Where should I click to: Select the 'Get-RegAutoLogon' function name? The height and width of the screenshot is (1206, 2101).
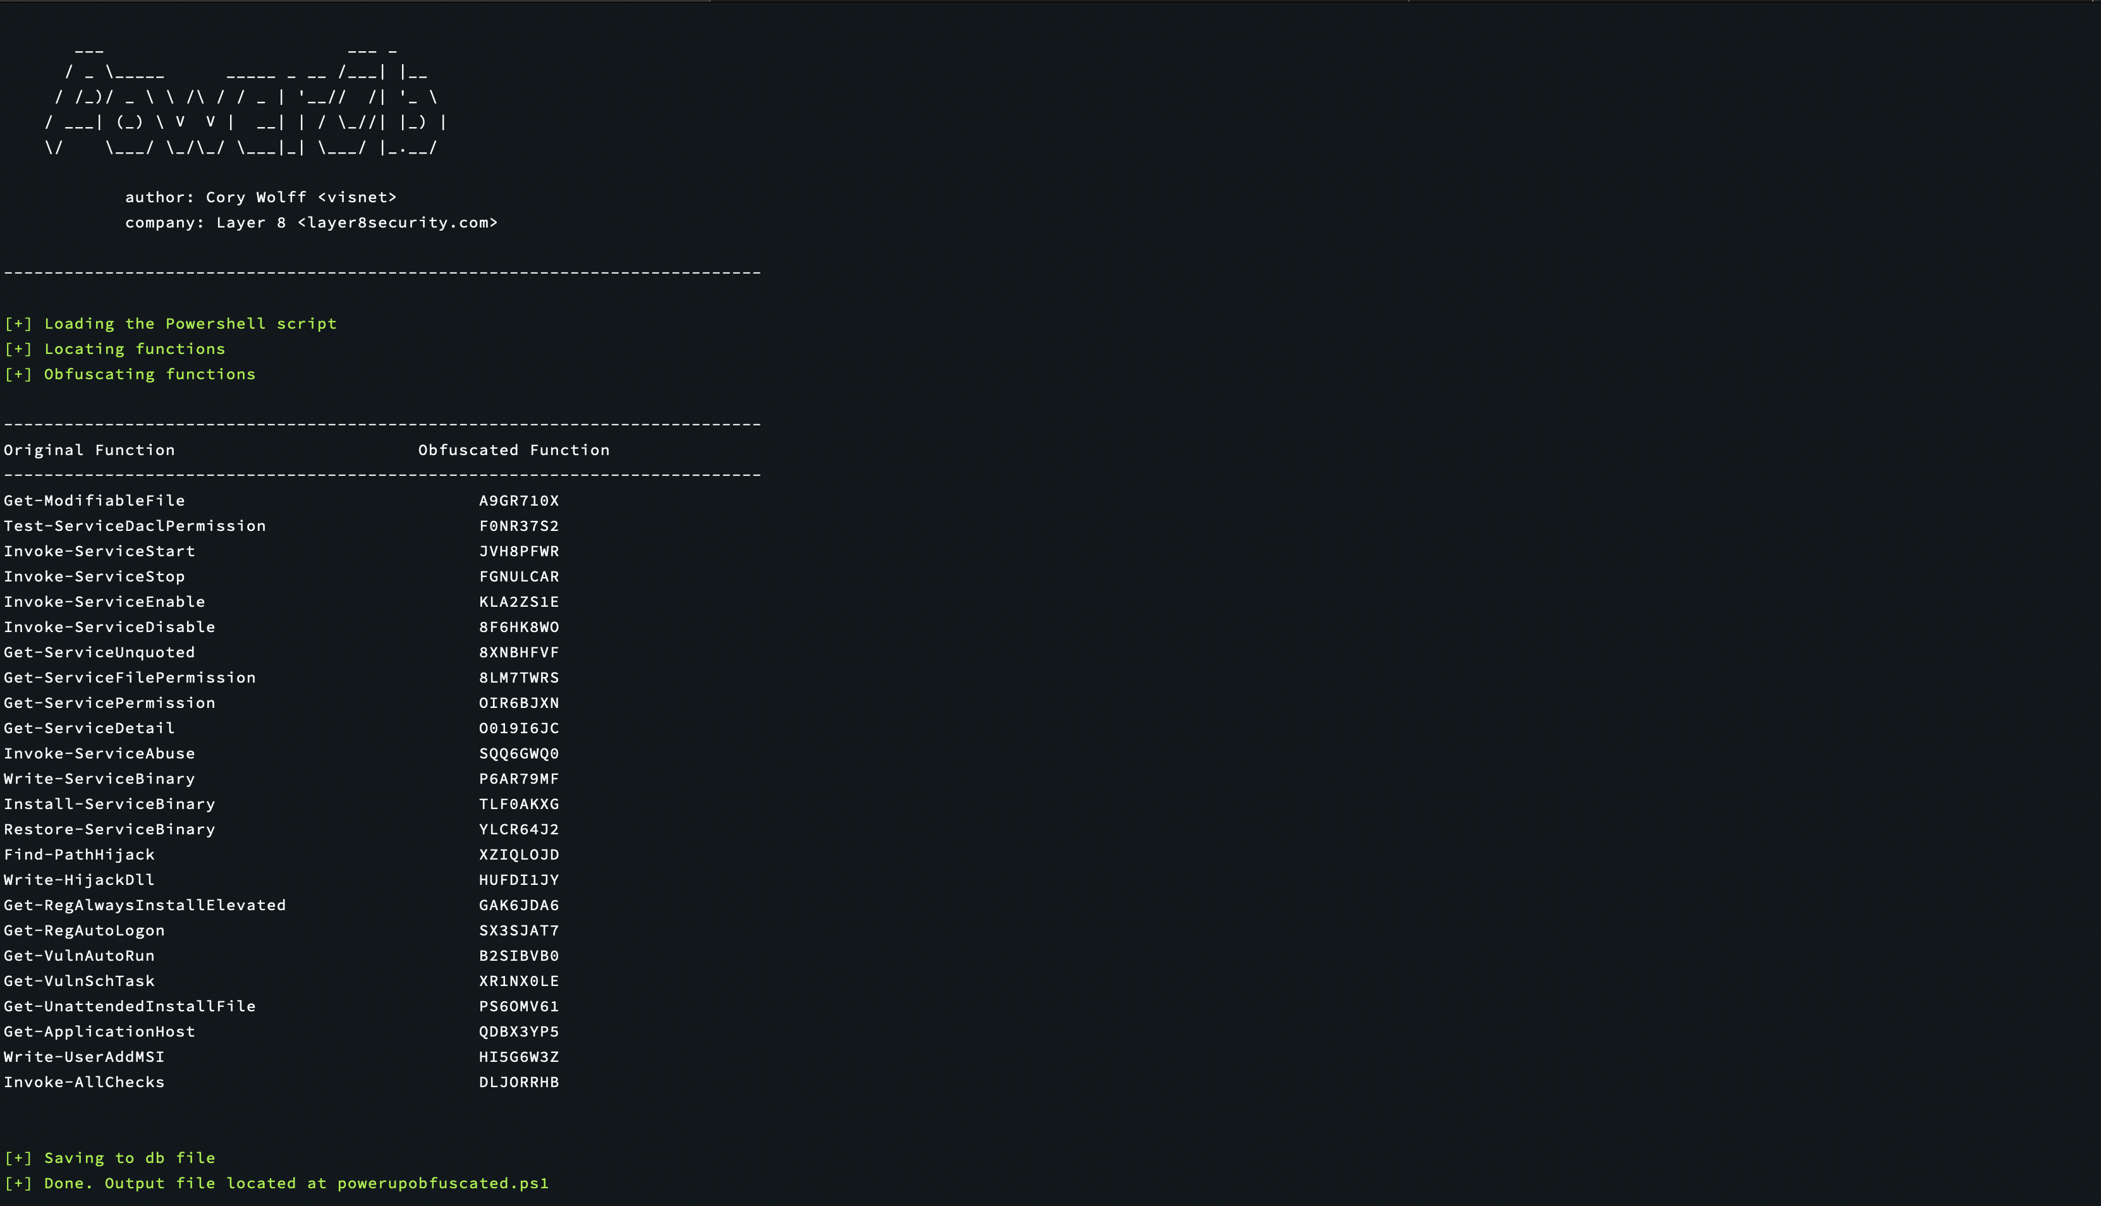[x=85, y=930]
